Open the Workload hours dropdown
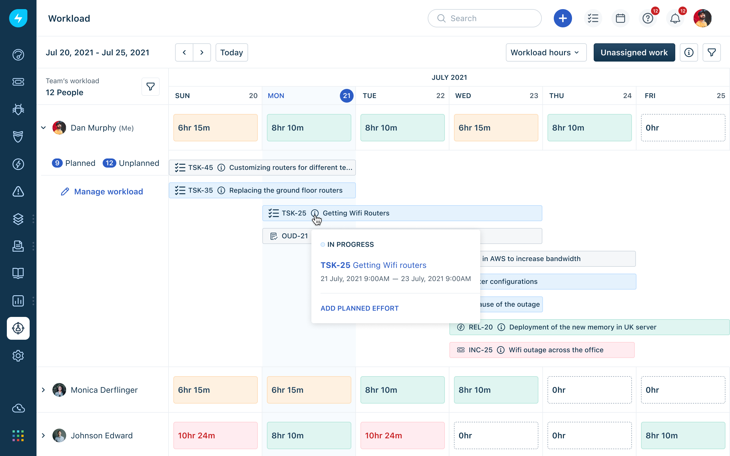This screenshot has width=730, height=456. point(546,52)
